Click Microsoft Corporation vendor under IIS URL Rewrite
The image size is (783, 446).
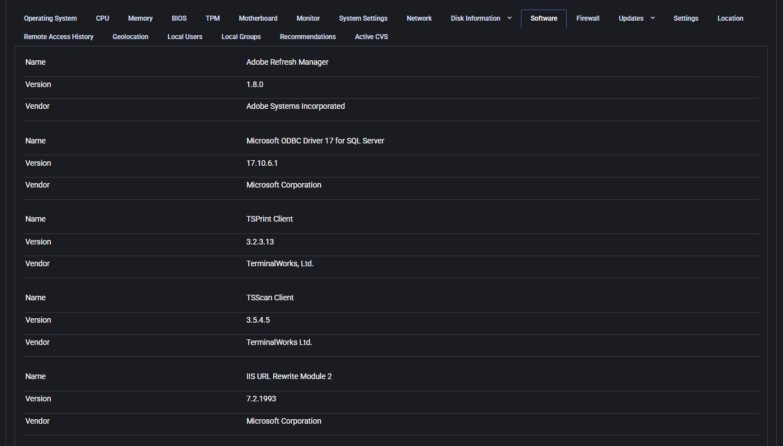284,421
